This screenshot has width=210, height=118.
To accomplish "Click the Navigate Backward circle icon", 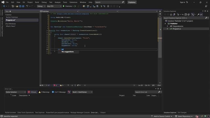I will pyautogui.click(x=4, y=6).
